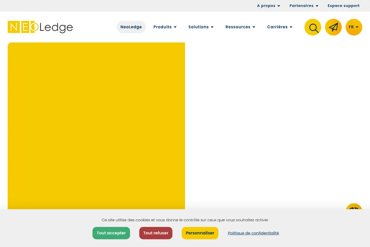
Task: Expand the Produits menu
Action: [165, 27]
